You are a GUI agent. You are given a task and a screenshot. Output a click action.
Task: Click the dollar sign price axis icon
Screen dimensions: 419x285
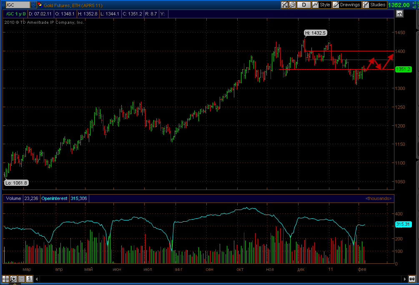pos(29,279)
